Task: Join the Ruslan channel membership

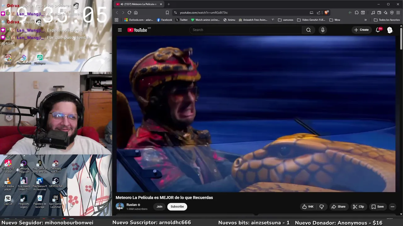Action: click(x=160, y=207)
